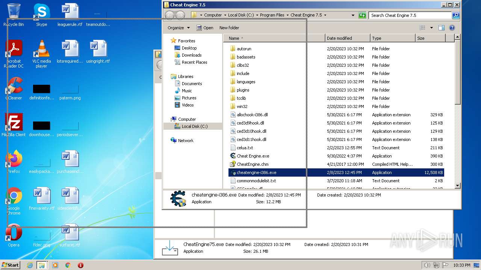Click the search magnifier icon
The height and width of the screenshot is (270, 481).
tap(455, 15)
